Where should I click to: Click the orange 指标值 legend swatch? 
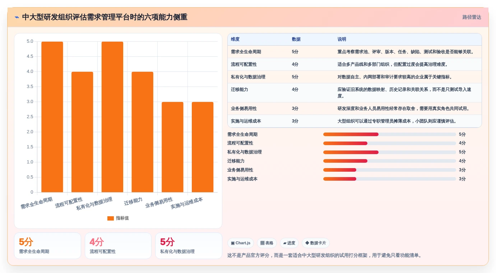click(x=111, y=218)
